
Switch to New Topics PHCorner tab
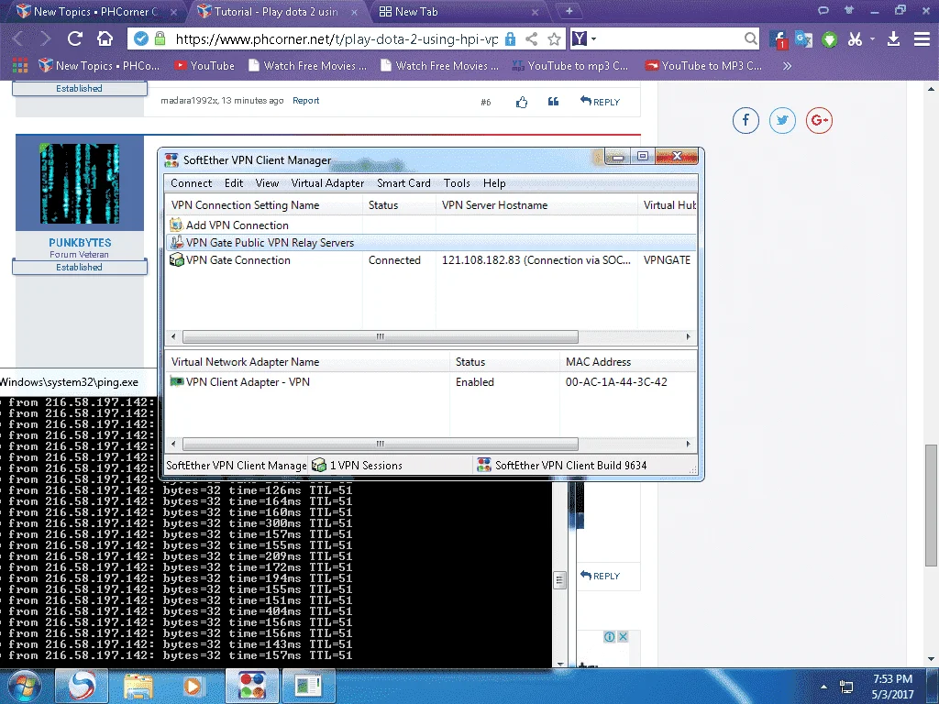pos(94,11)
